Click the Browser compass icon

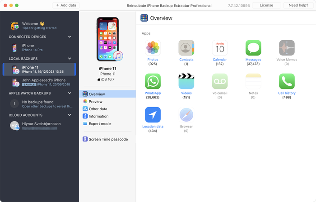click(186, 115)
